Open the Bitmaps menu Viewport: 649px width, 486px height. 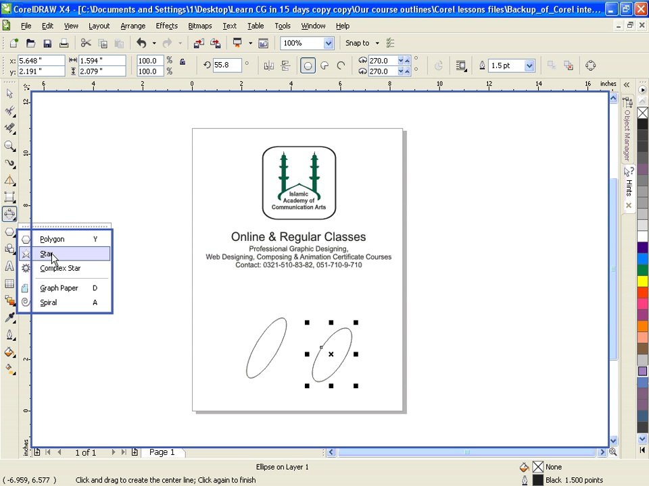[200, 26]
